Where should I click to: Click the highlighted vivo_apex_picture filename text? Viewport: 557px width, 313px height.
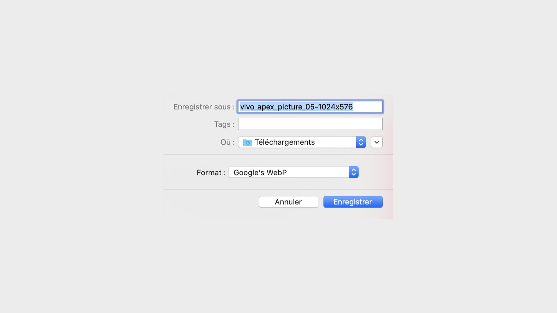(x=296, y=107)
